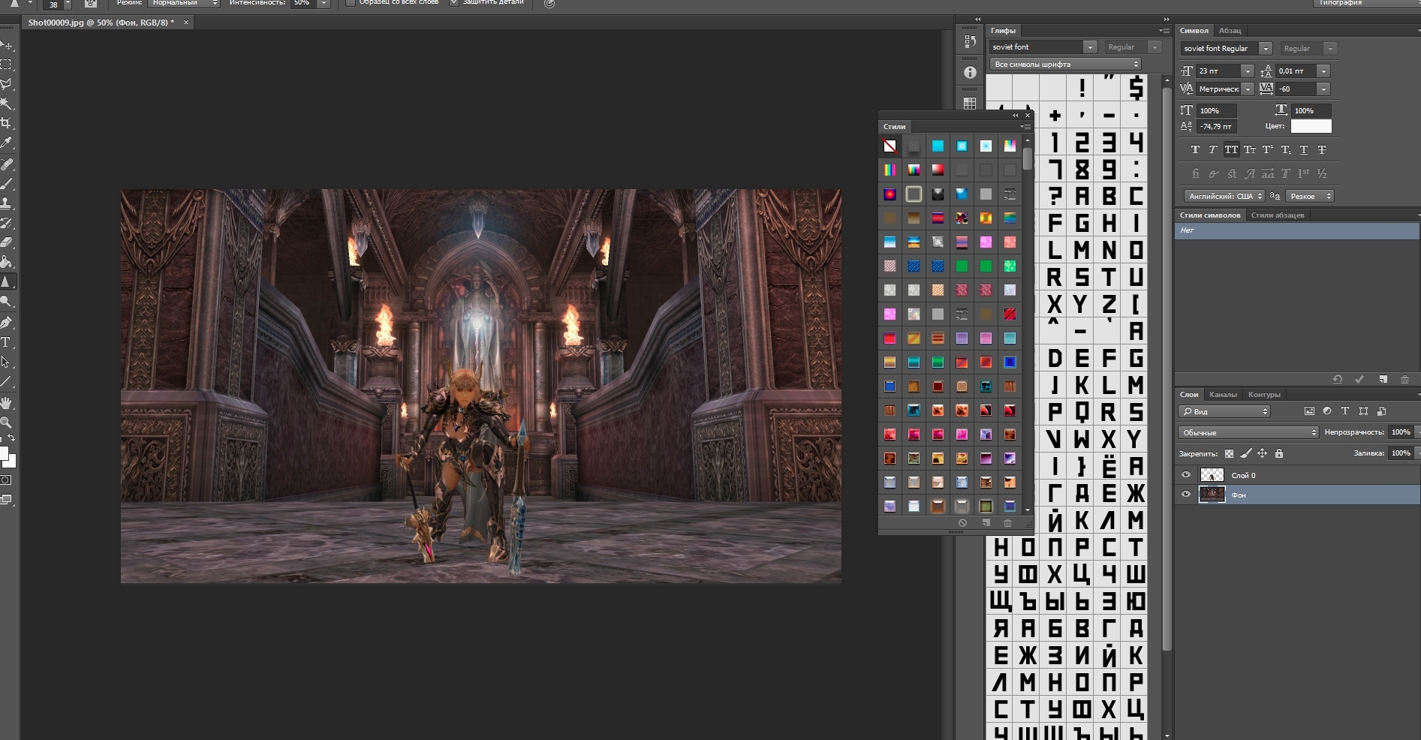Open the text Цвет color swatch
Image resolution: width=1421 pixels, height=740 pixels.
1311,127
